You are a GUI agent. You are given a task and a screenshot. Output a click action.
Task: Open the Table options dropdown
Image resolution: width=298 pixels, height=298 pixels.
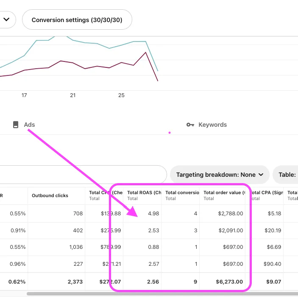(285, 175)
